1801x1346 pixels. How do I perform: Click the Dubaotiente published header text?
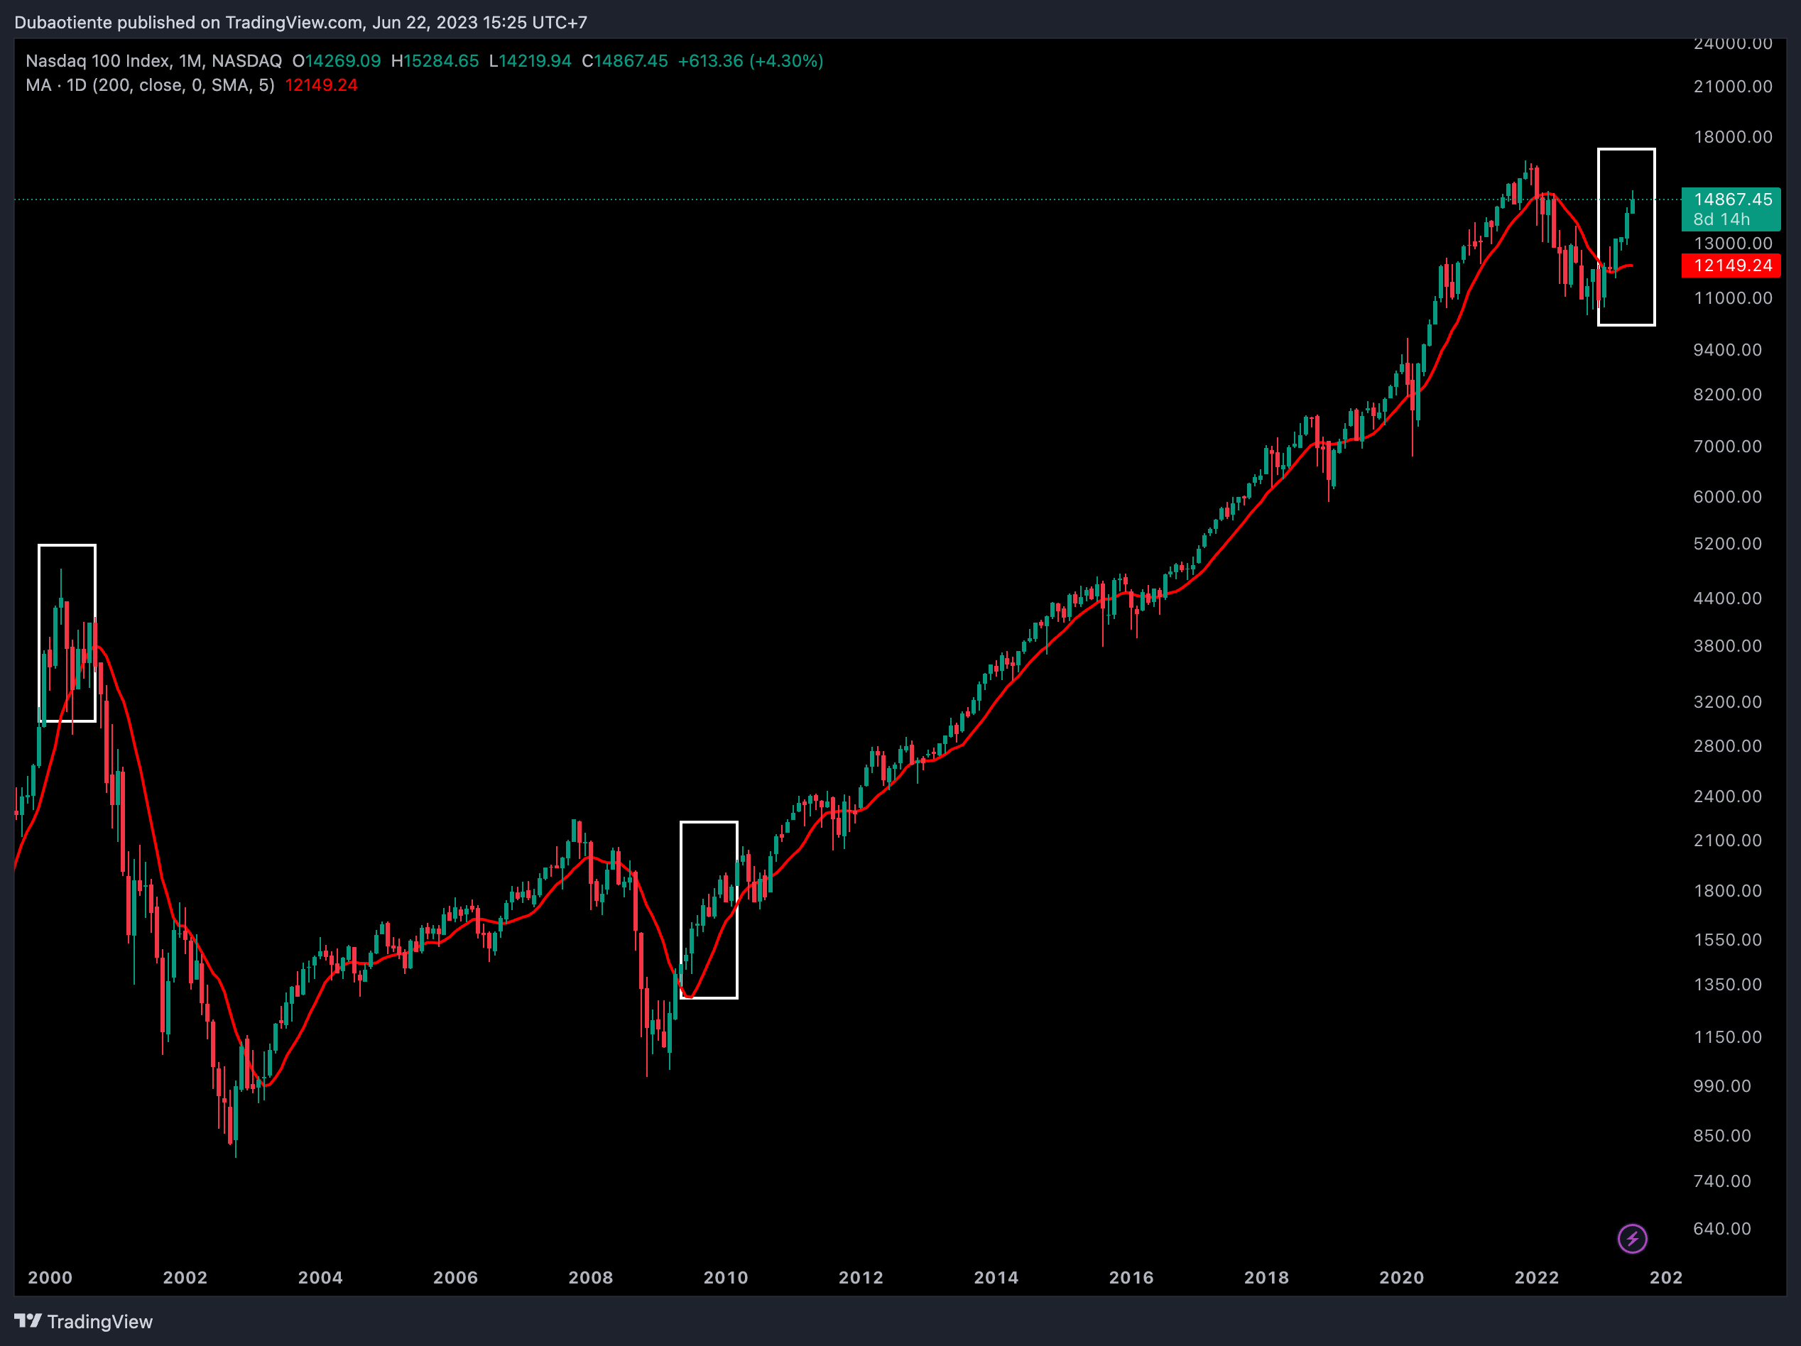click(300, 23)
